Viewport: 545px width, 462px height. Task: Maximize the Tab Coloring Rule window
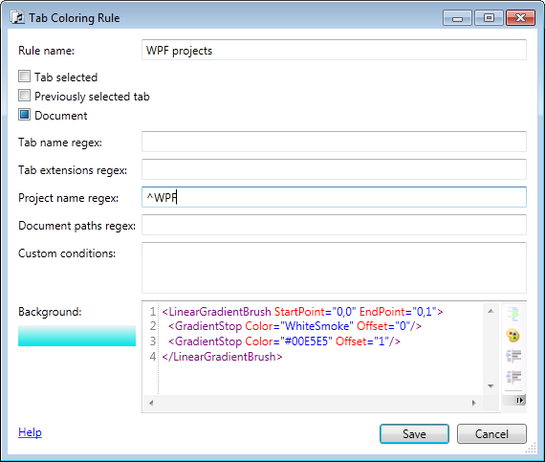[489, 18]
